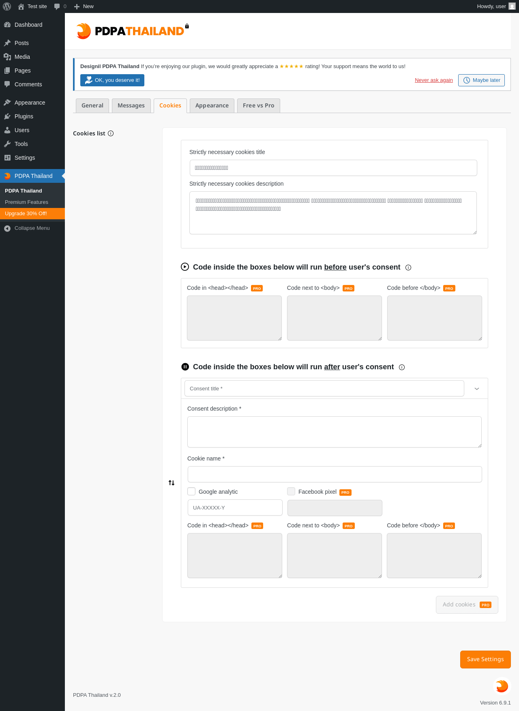Viewport: 519px width, 711px height.
Task: Click the Never ask again link
Action: (x=434, y=80)
